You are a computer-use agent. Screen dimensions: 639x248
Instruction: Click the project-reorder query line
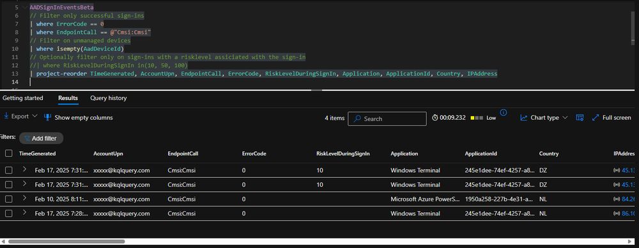263,73
